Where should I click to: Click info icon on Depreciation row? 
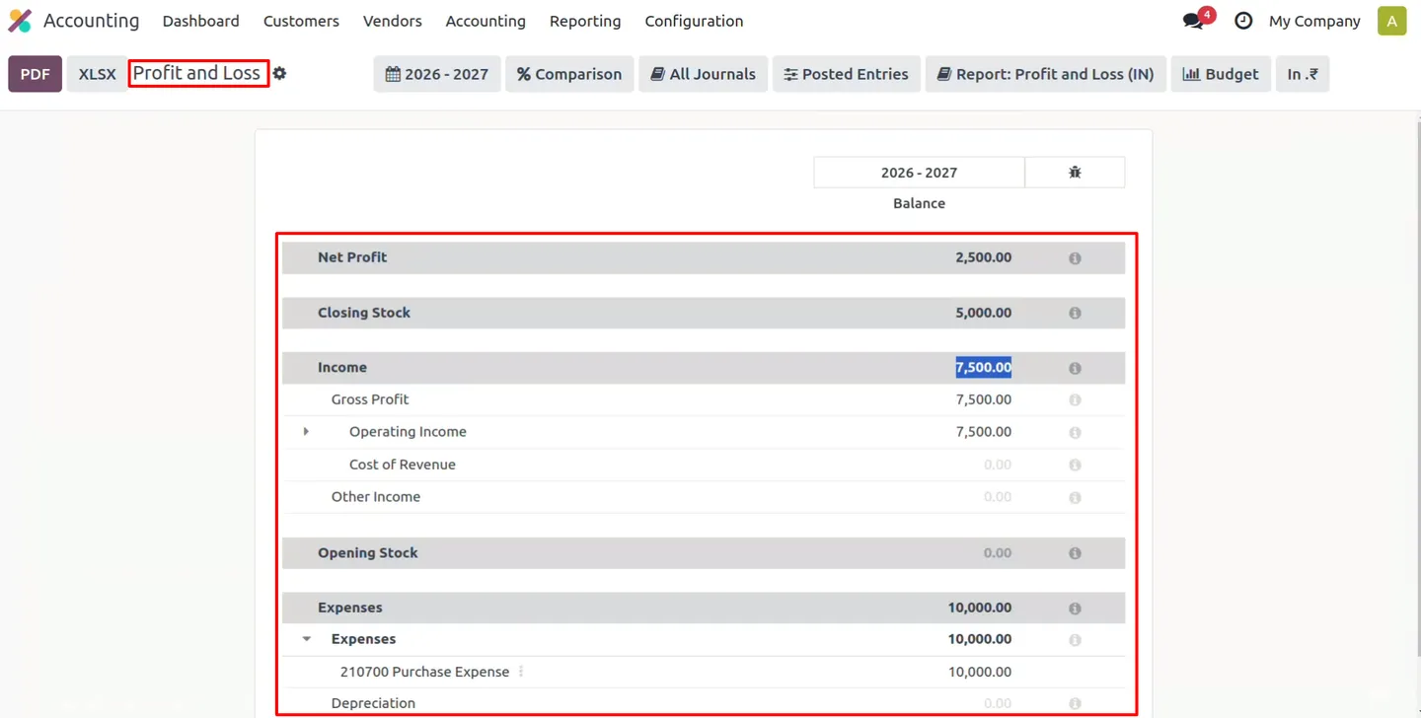click(1075, 704)
